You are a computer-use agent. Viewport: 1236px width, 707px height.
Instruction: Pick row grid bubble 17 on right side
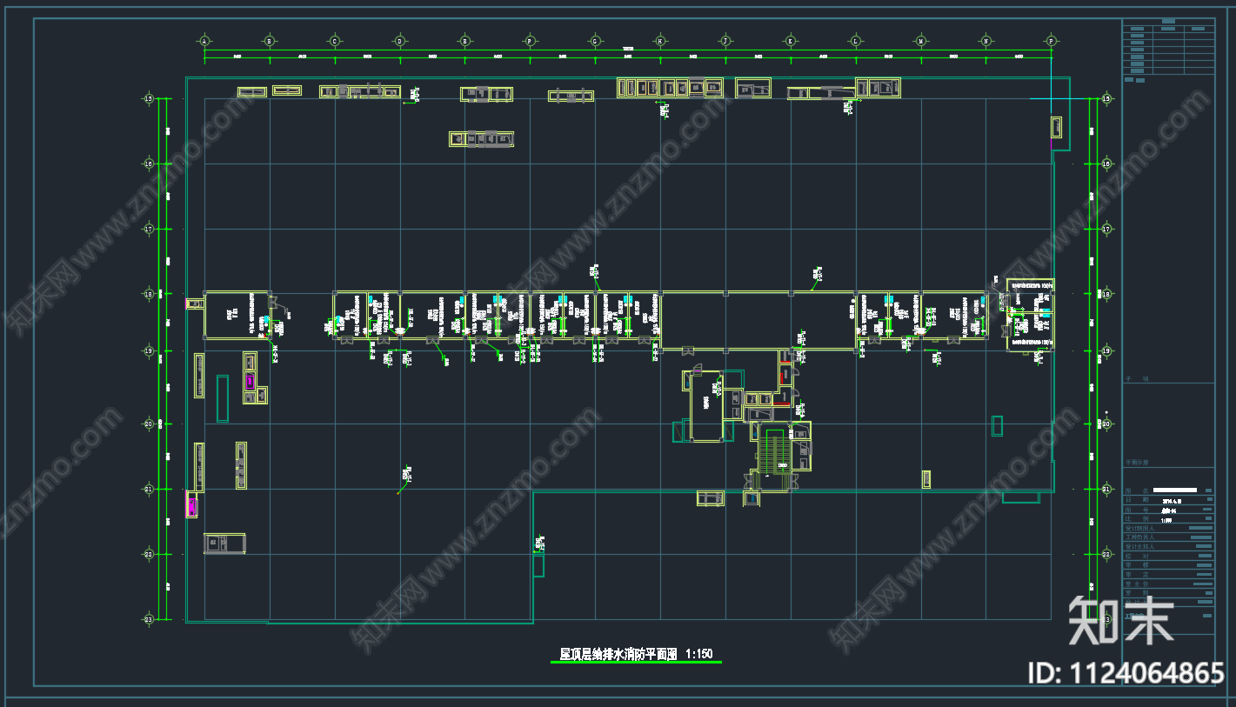coord(1106,229)
